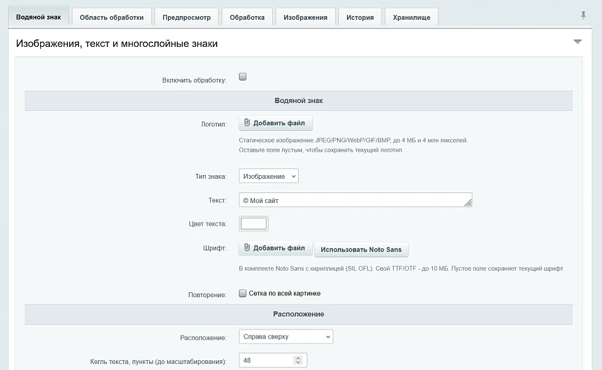Click the hint 'Оставьте поле пустым' text
Screen dimensions: 602x370
pyautogui.click(x=321, y=150)
